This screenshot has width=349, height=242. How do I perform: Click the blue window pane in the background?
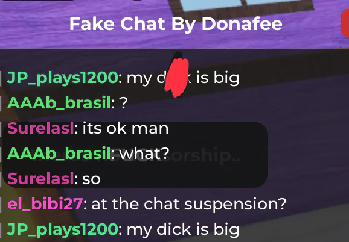(211, 5)
